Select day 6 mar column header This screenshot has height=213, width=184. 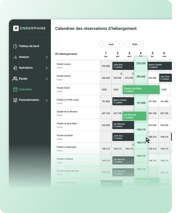(x=164, y=55)
